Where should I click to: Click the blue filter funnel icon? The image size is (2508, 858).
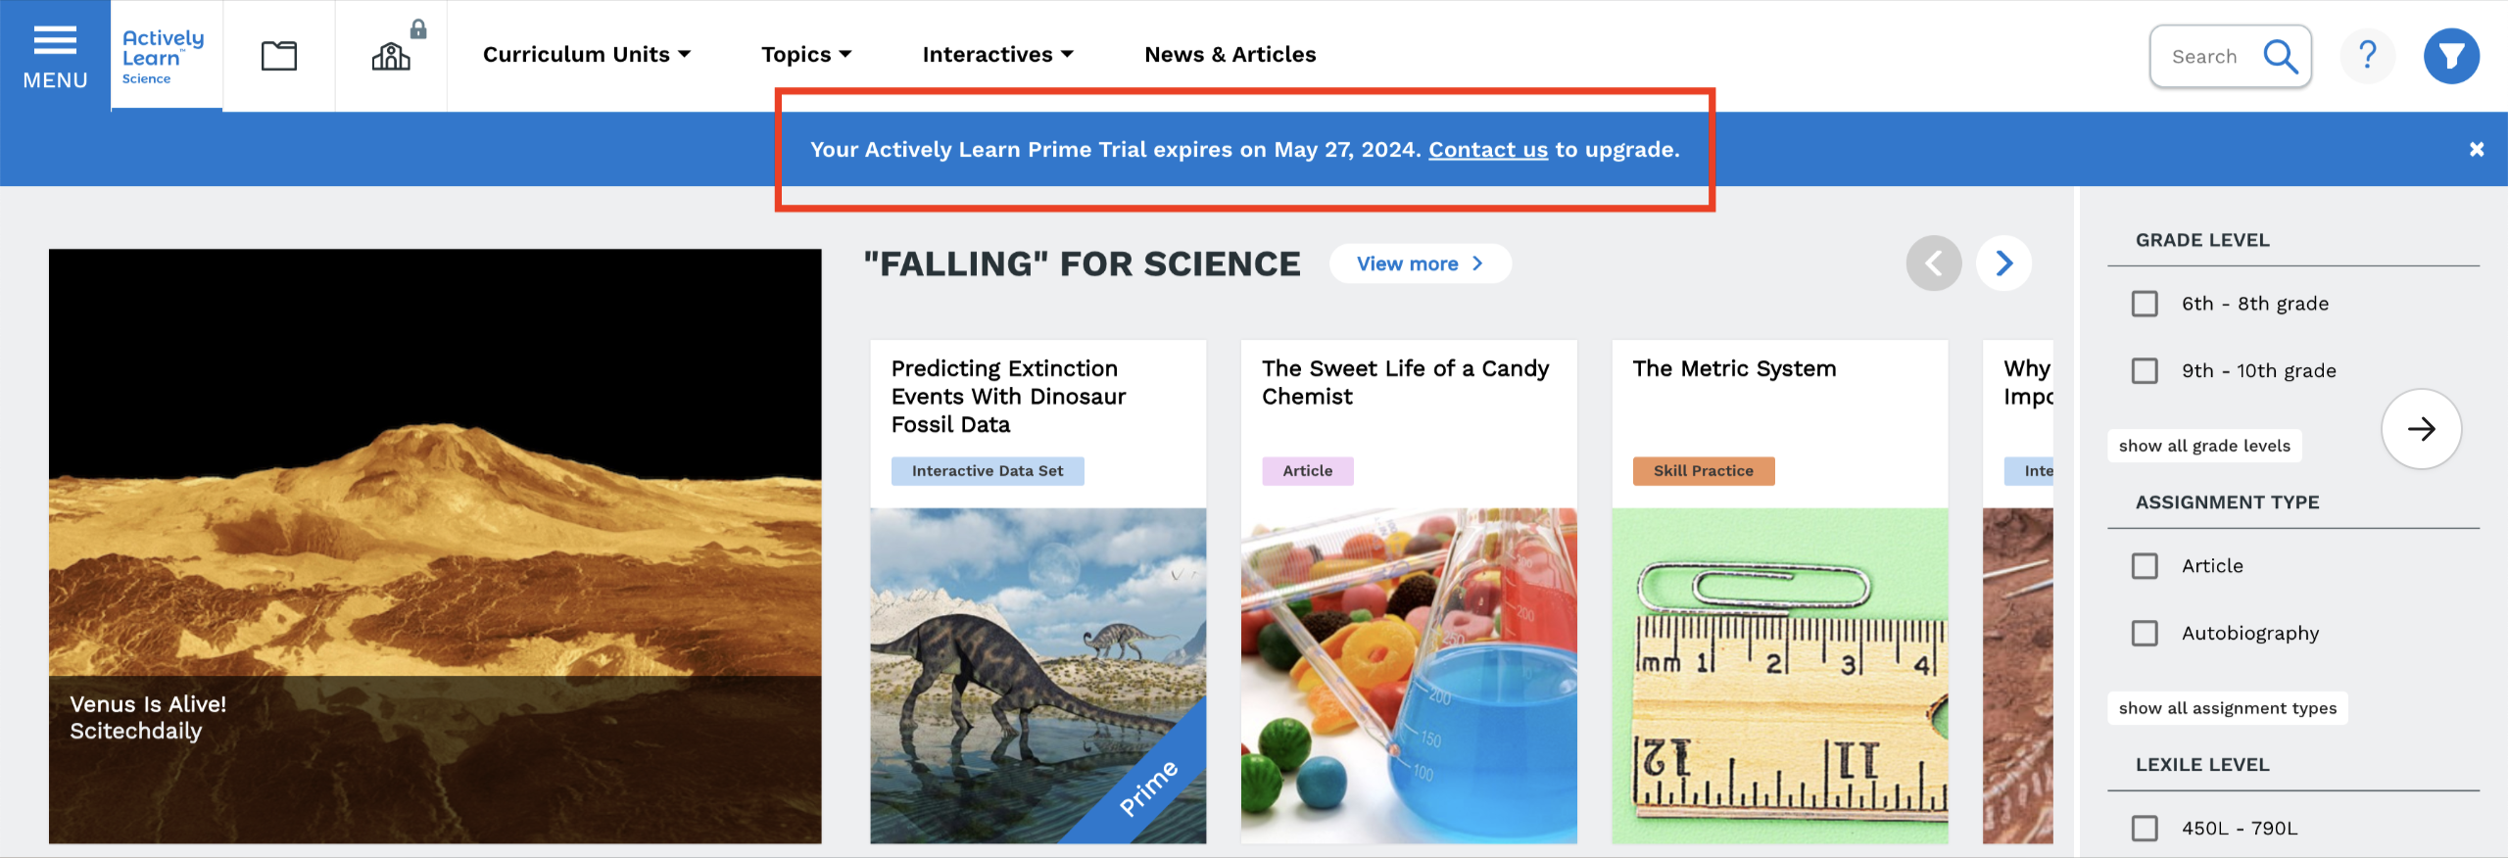[2451, 57]
